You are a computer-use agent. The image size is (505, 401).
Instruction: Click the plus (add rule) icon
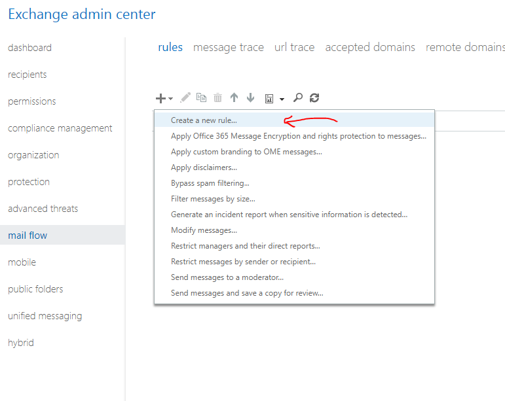tap(160, 98)
